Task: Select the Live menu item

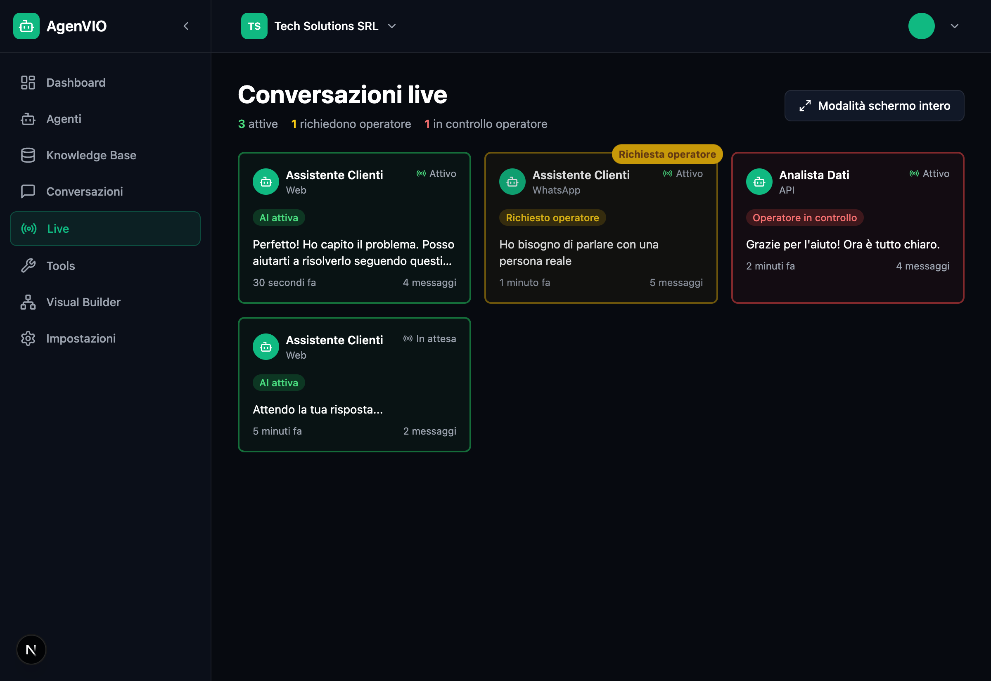Action: click(58, 229)
